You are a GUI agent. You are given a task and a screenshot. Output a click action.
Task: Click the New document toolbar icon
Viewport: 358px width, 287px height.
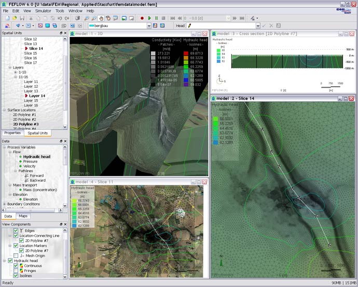coord(8,18)
